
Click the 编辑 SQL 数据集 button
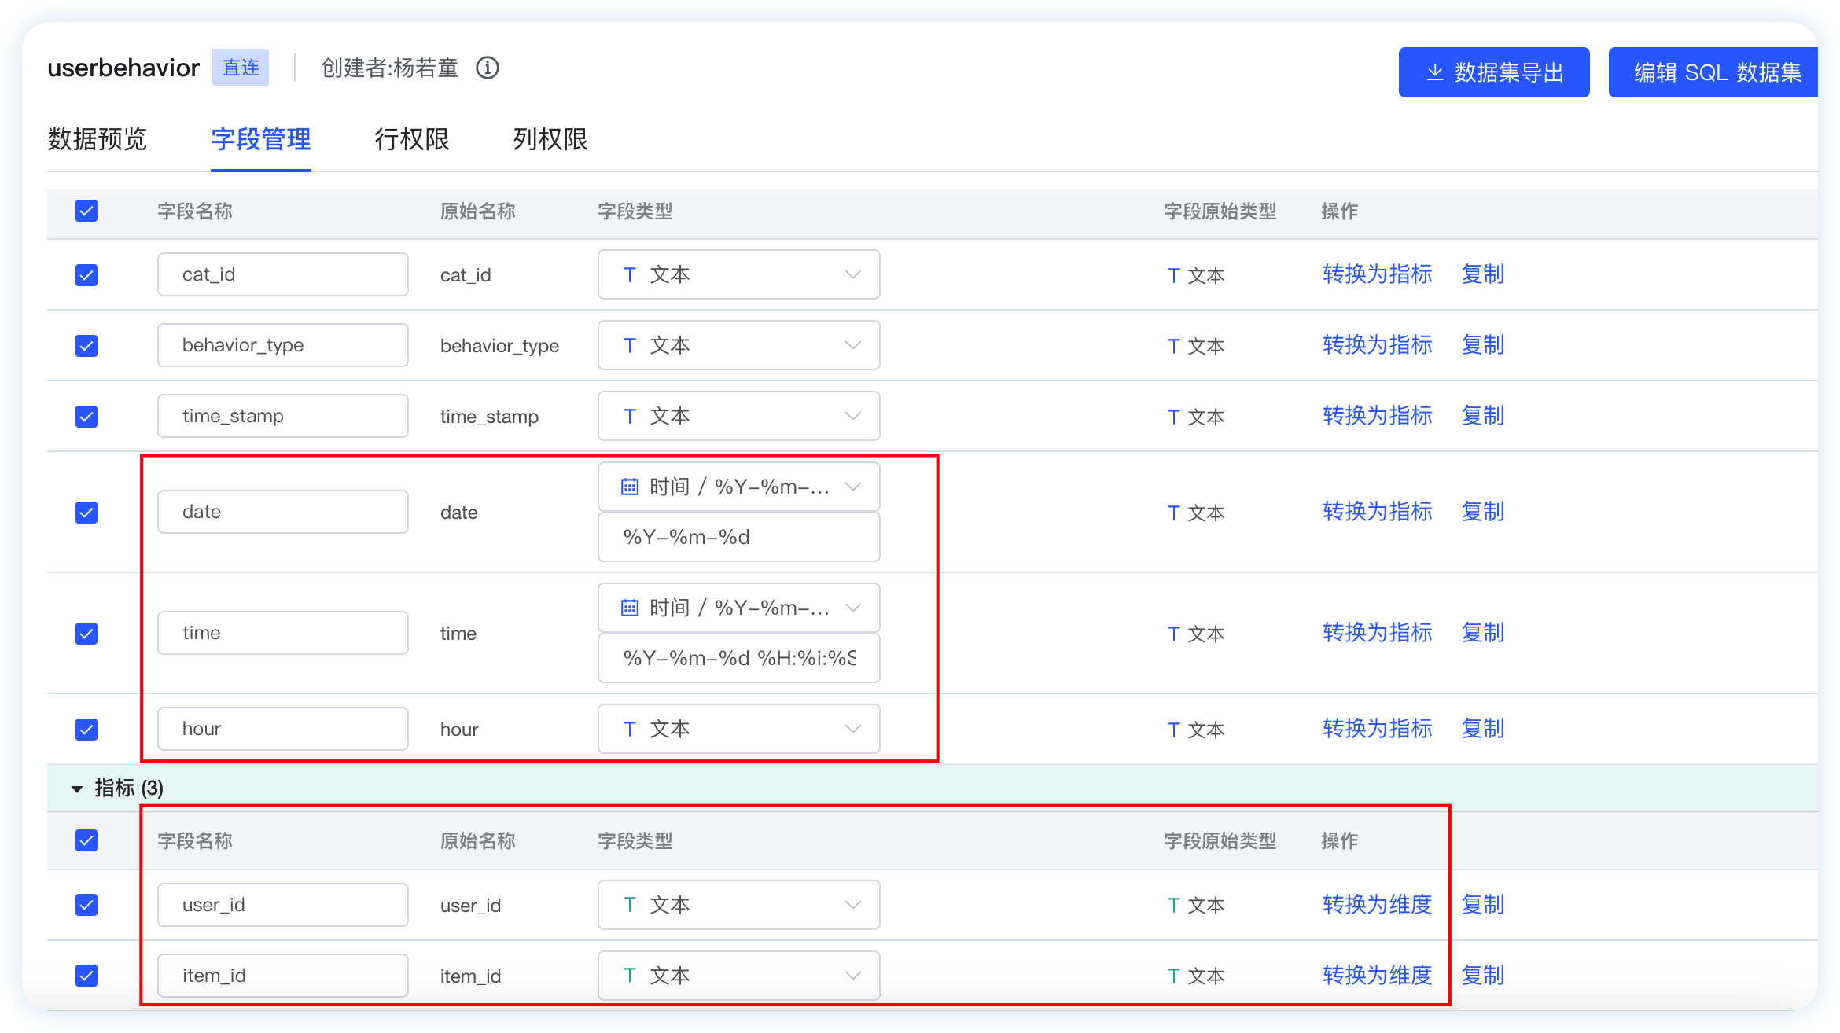click(1713, 72)
